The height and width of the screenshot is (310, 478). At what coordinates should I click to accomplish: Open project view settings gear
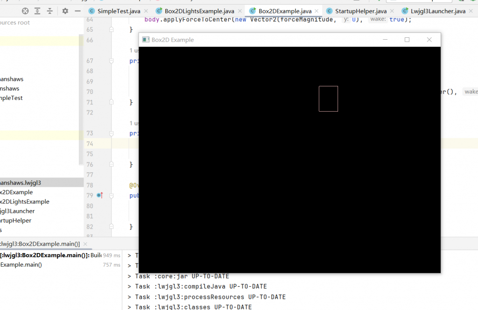pyautogui.click(x=65, y=11)
